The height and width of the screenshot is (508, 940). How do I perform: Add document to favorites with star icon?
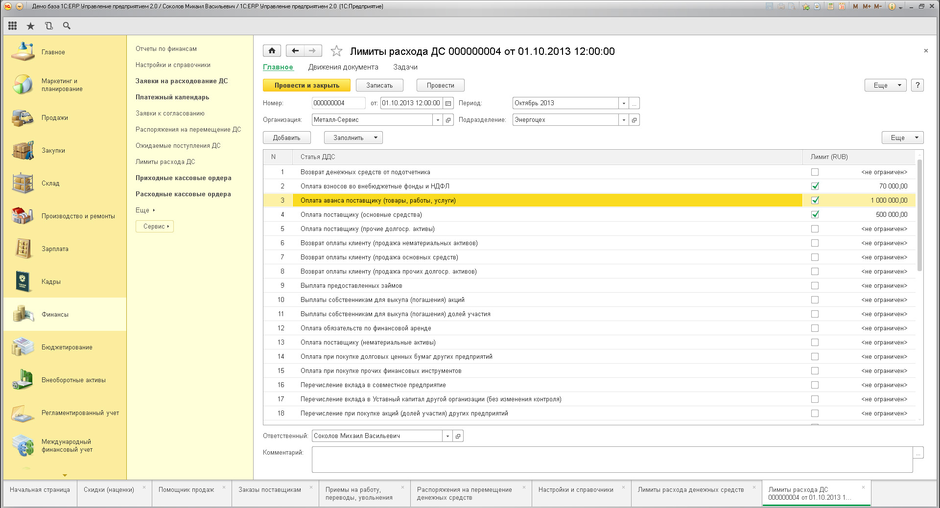tap(336, 51)
